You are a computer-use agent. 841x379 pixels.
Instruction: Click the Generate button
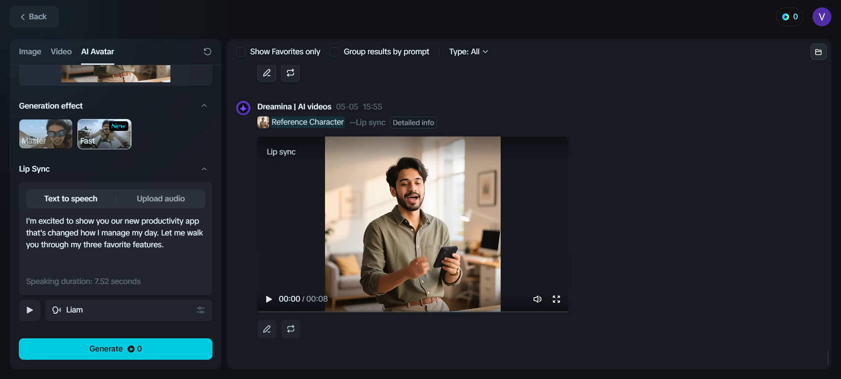[116, 349]
